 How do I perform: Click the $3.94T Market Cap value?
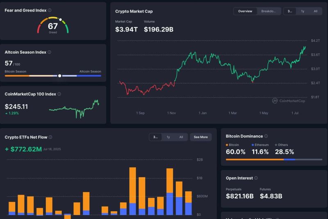coord(126,30)
